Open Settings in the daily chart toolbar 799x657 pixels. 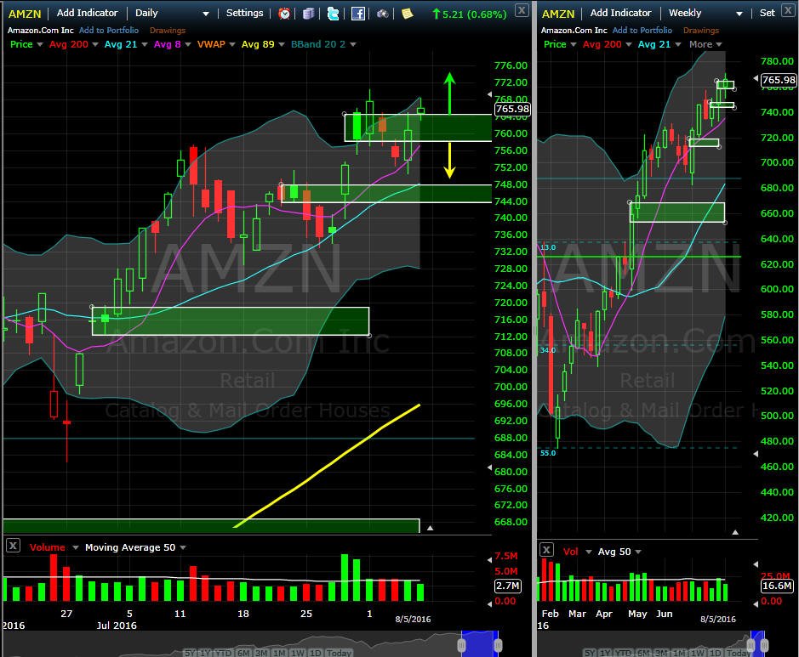(244, 13)
